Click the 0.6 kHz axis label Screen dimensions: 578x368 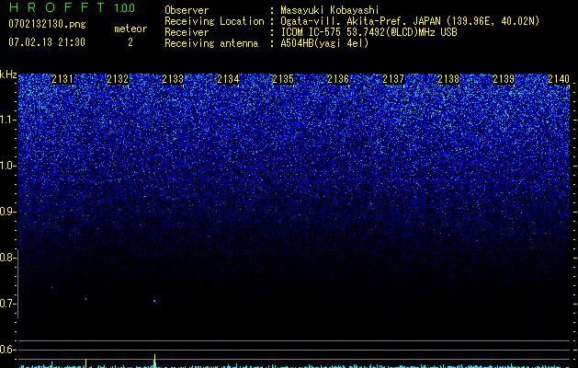(x=7, y=350)
